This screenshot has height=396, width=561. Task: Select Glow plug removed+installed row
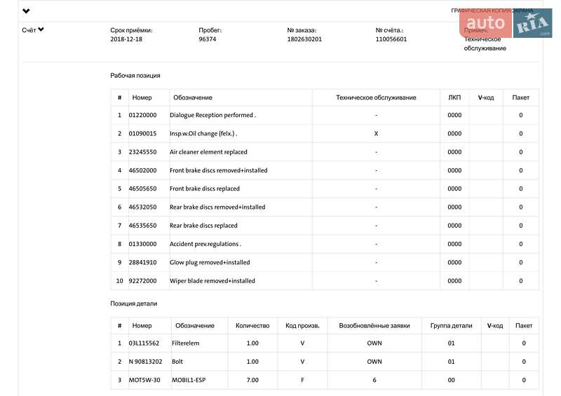click(x=325, y=262)
